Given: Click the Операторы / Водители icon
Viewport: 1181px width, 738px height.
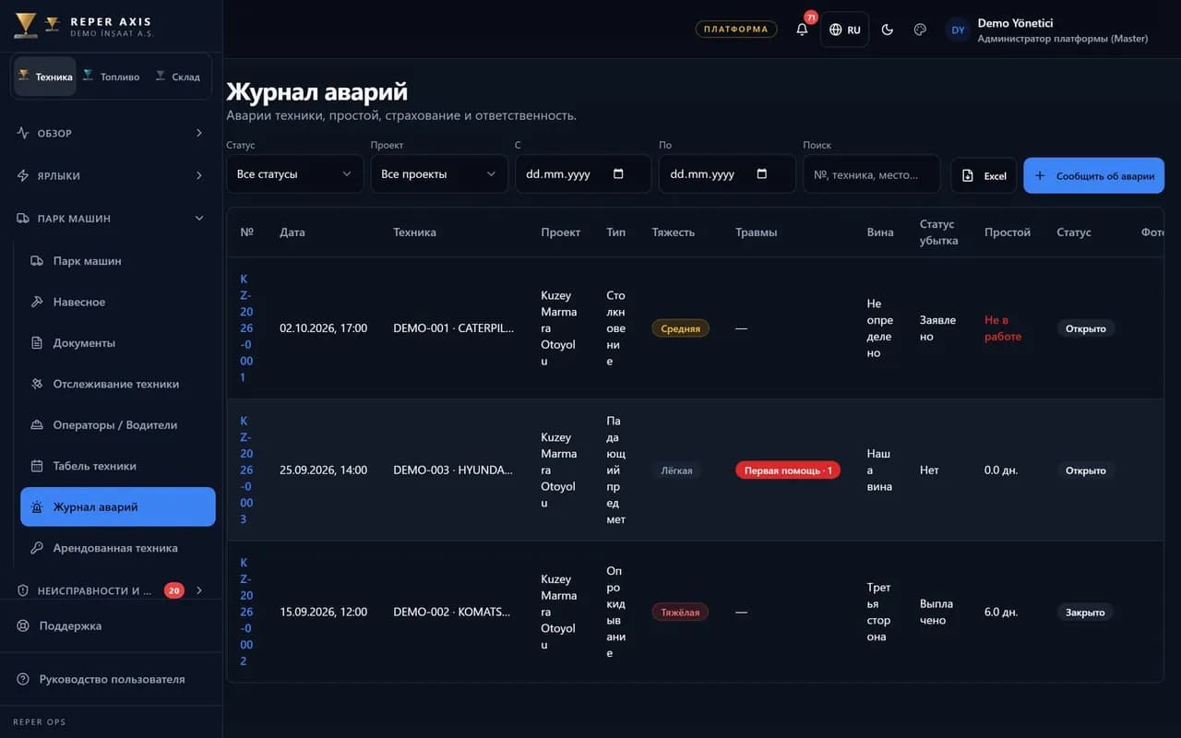Looking at the screenshot, I should (x=37, y=425).
